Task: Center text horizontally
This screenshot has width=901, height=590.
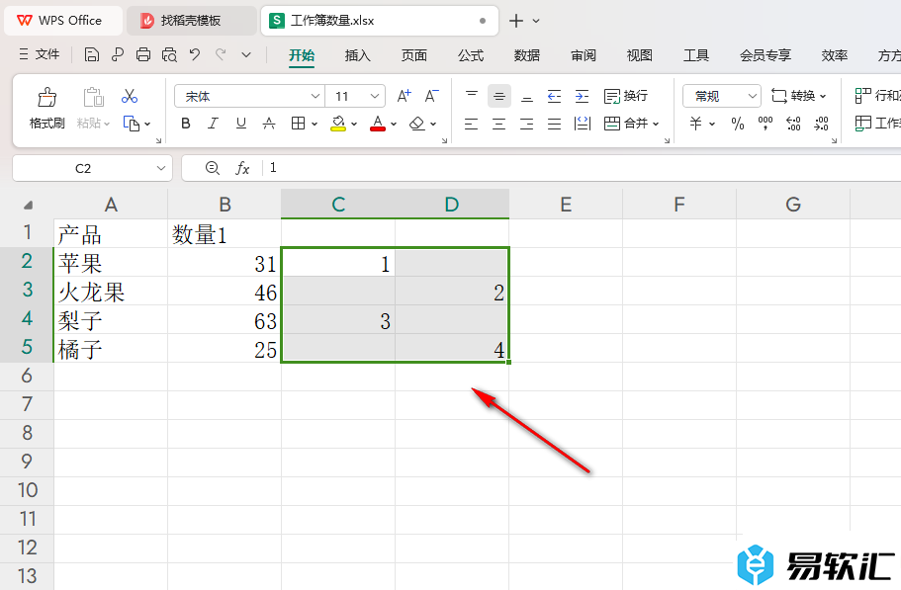Action: tap(499, 124)
